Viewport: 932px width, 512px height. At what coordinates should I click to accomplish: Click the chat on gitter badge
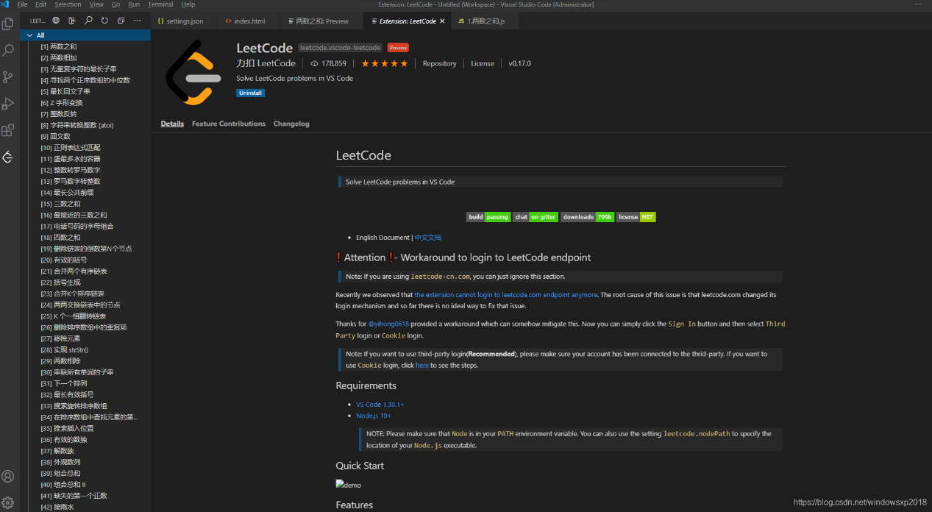(x=536, y=217)
